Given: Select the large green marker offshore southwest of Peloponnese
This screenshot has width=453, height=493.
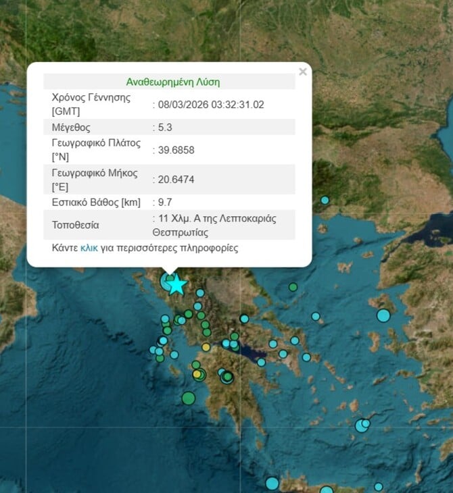Looking at the screenshot, I should pyautogui.click(x=189, y=398).
